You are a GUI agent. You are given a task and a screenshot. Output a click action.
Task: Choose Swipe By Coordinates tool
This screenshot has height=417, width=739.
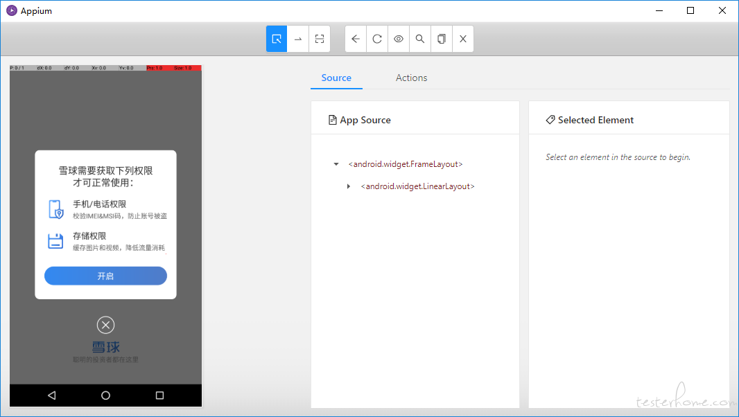pyautogui.click(x=298, y=39)
